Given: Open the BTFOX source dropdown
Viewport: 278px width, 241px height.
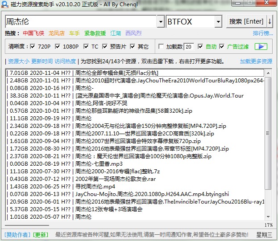Looking at the screenshot, I should (x=219, y=21).
